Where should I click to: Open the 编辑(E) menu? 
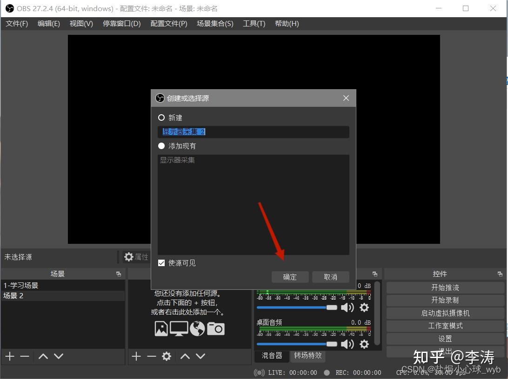coord(48,24)
